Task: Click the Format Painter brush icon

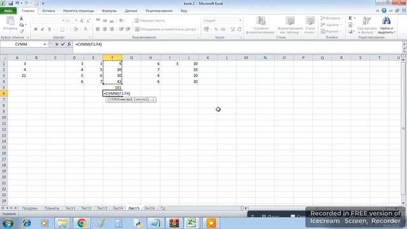Action: click(21, 31)
